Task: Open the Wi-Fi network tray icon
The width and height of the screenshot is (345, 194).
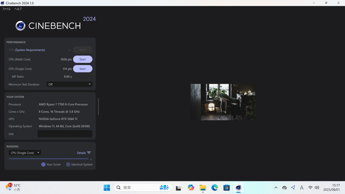Action: click(310, 188)
